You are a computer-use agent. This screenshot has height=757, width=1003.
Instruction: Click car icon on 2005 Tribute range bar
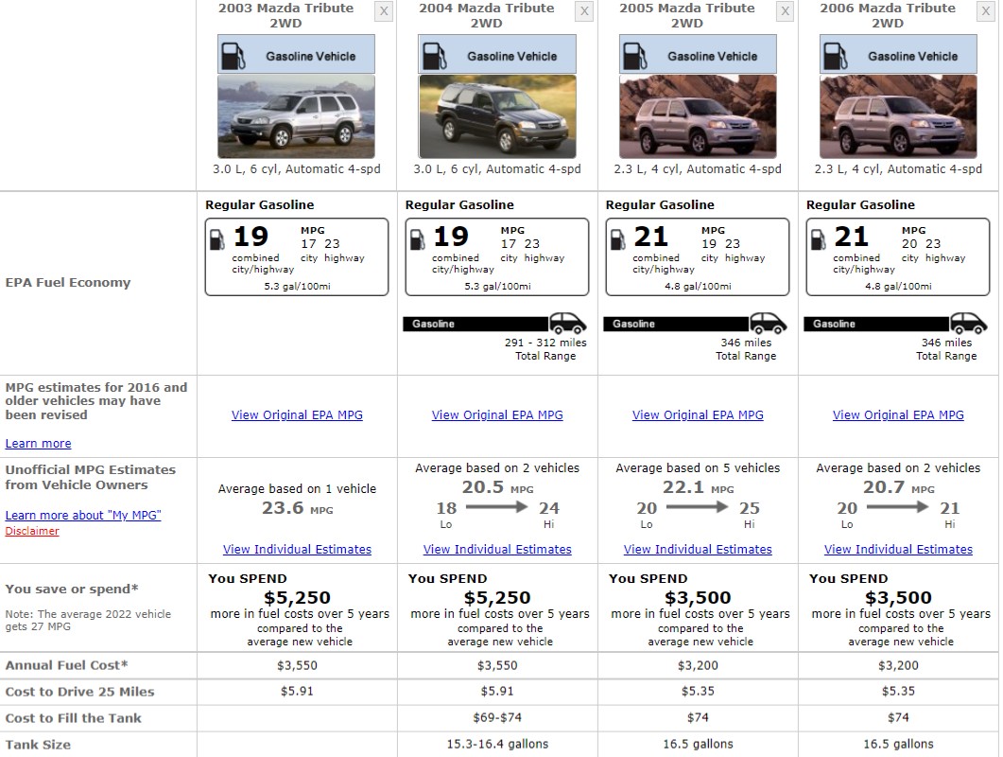point(769,323)
